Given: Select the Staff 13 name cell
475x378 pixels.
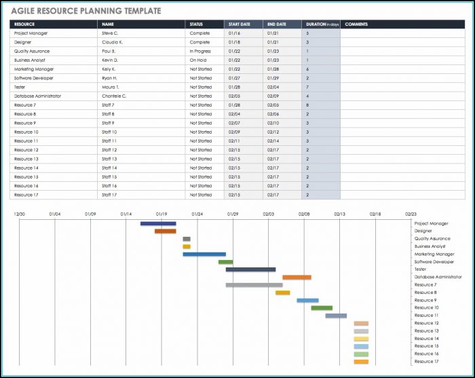Looking at the screenshot, I should tap(141, 159).
